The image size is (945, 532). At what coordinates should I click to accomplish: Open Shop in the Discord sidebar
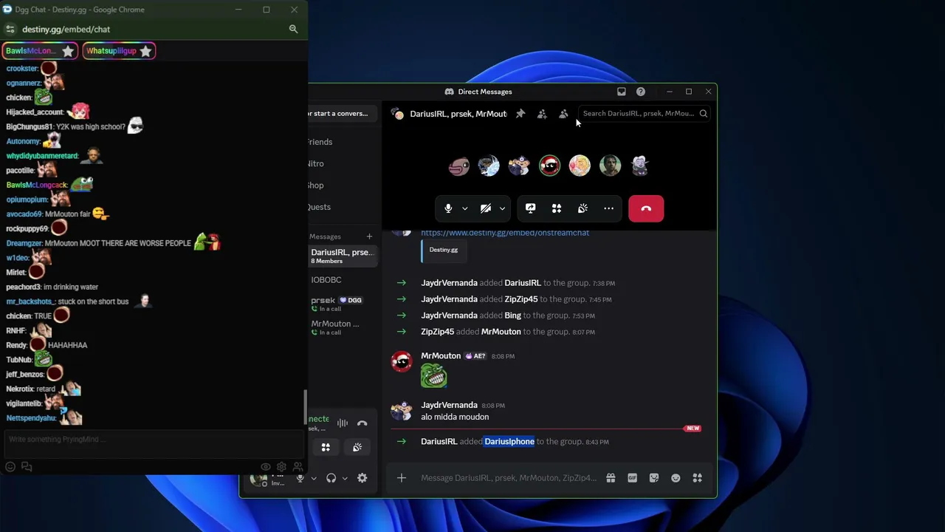click(316, 185)
